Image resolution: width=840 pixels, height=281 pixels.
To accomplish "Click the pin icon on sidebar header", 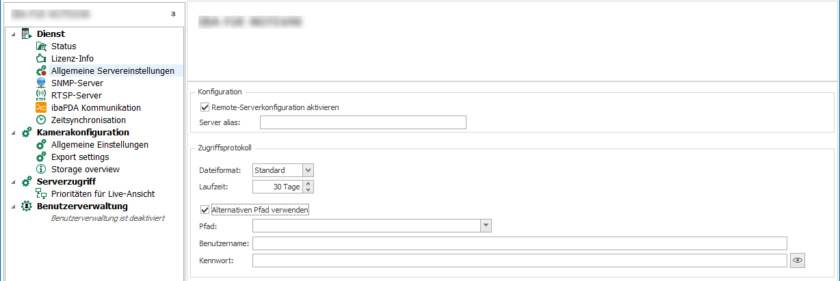I will pos(172,14).
